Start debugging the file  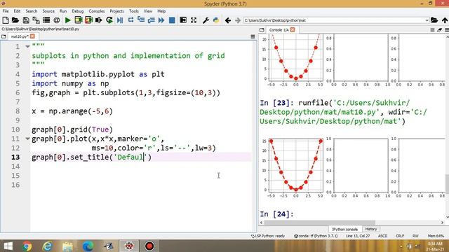tap(120, 20)
